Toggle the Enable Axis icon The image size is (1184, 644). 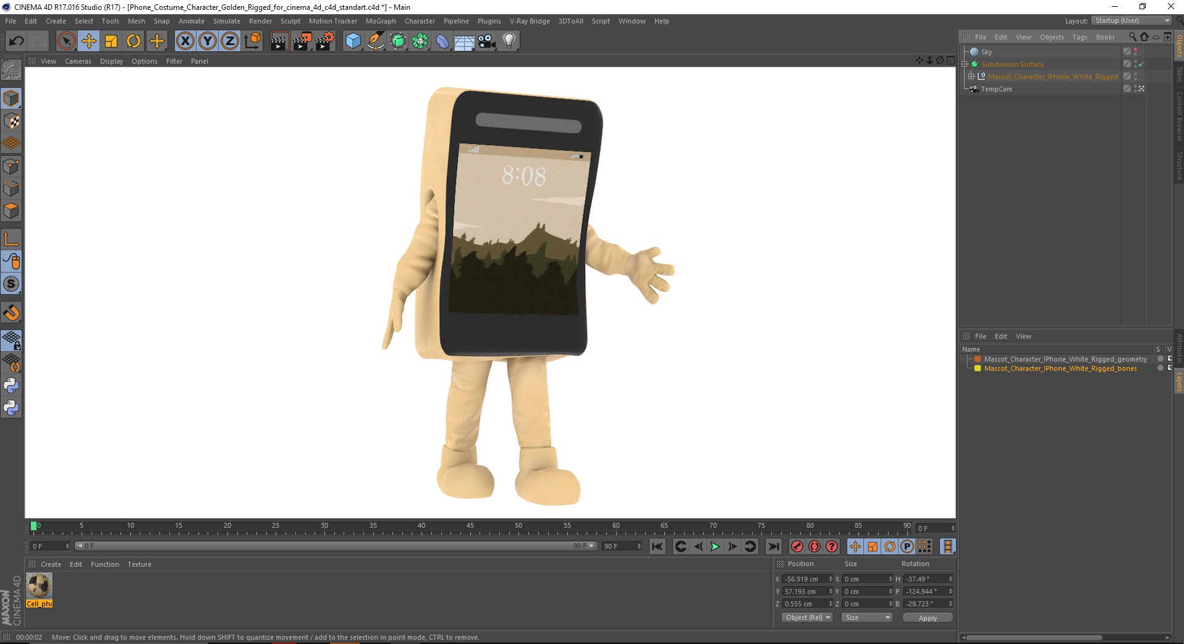pyautogui.click(x=11, y=240)
